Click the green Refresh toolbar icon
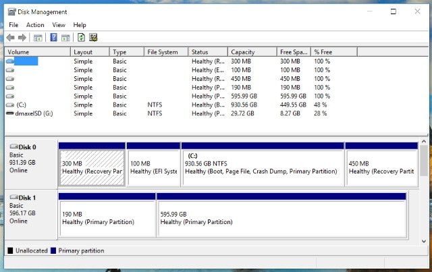432x272 pixels. [x=81, y=37]
